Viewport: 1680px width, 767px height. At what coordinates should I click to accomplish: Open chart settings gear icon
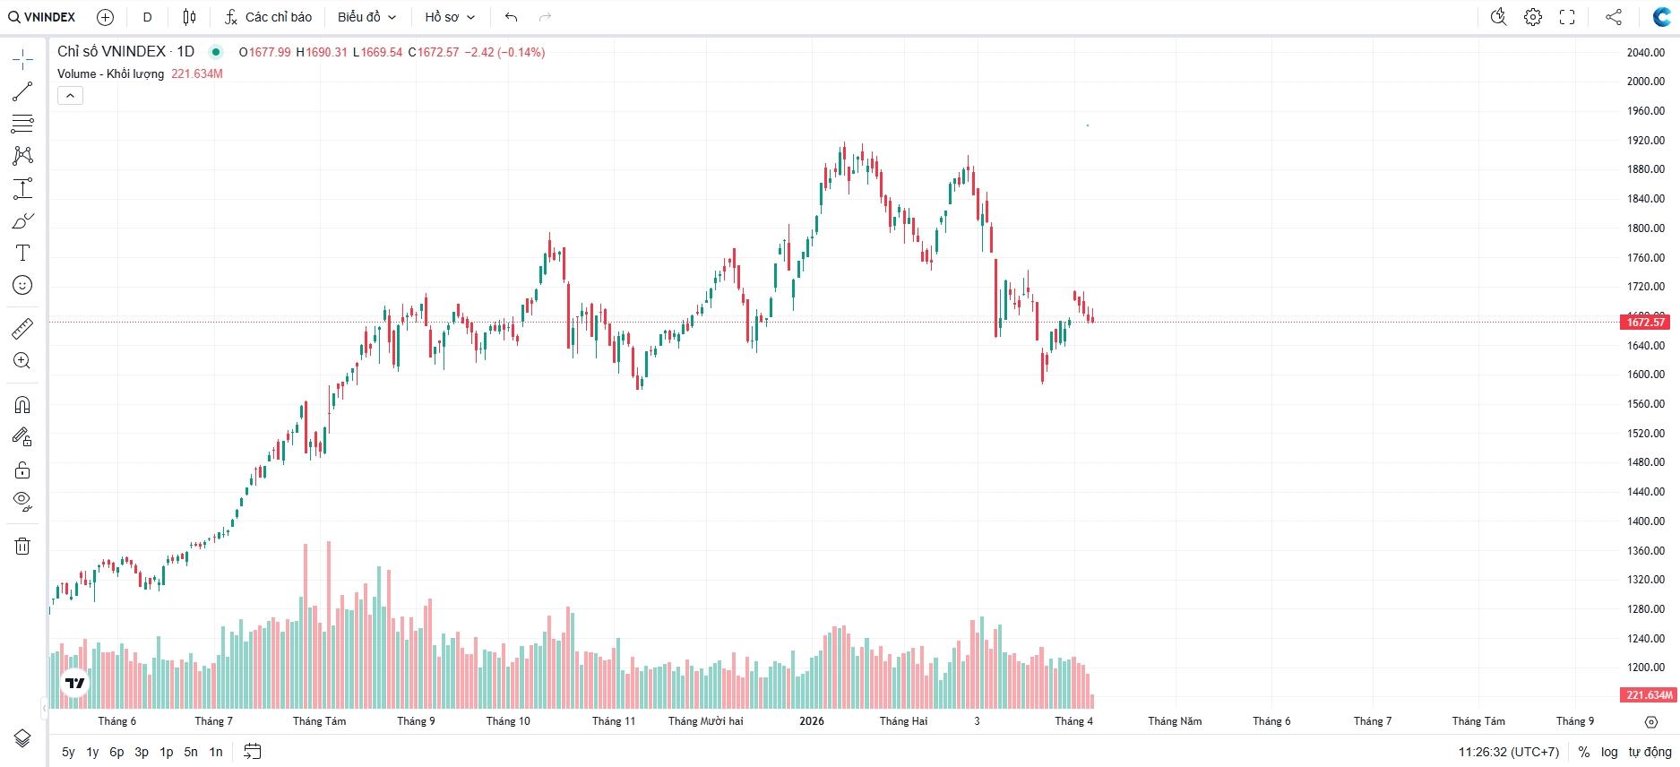click(x=1533, y=17)
